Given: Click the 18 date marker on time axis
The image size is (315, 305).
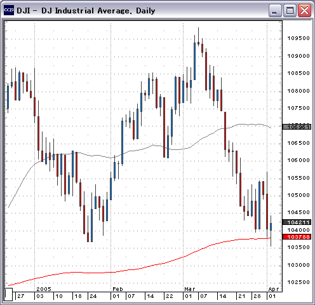Looking at the screenshot, I should click(78, 296).
